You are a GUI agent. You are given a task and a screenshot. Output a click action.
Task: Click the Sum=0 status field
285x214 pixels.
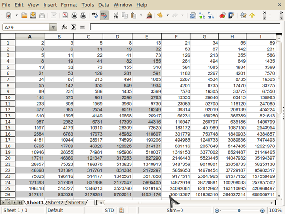[x=175, y=210]
